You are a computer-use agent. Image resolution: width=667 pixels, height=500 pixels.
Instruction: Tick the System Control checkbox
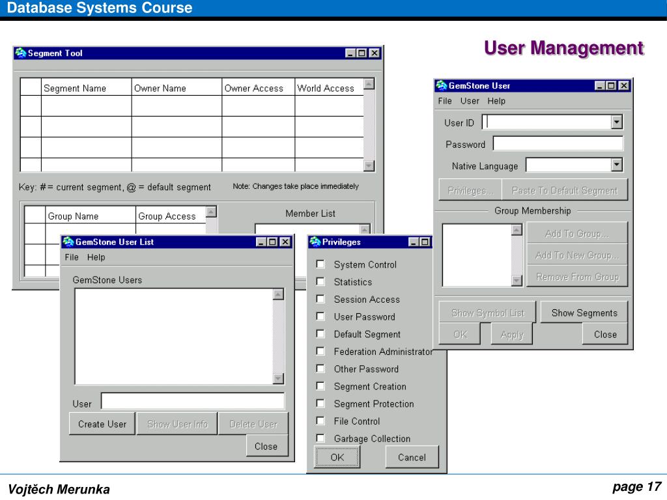point(320,264)
